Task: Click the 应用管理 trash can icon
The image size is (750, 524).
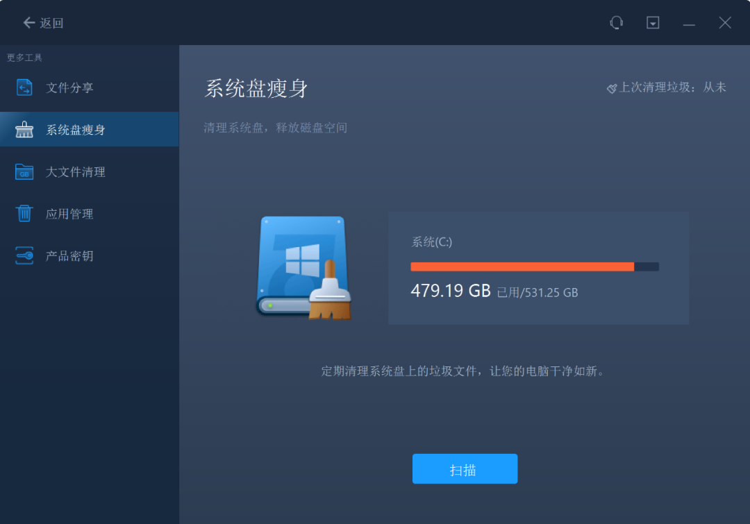Action: pos(24,213)
